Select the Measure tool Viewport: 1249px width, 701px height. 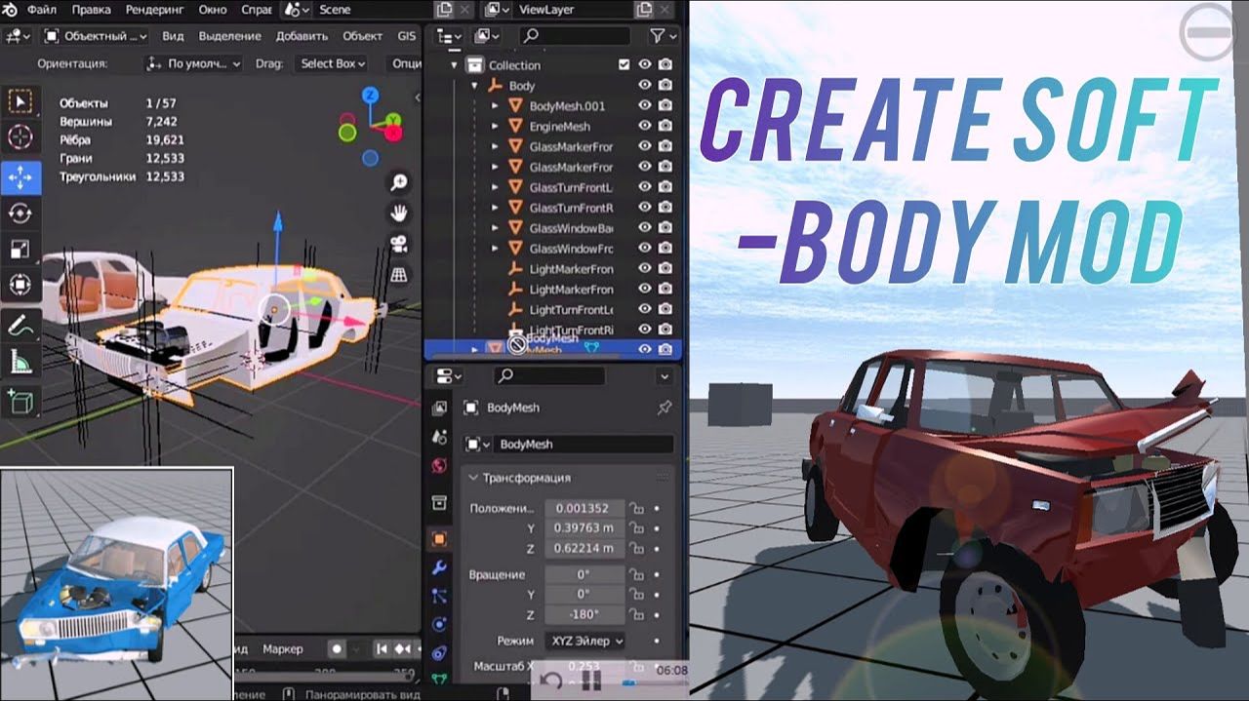[20, 362]
